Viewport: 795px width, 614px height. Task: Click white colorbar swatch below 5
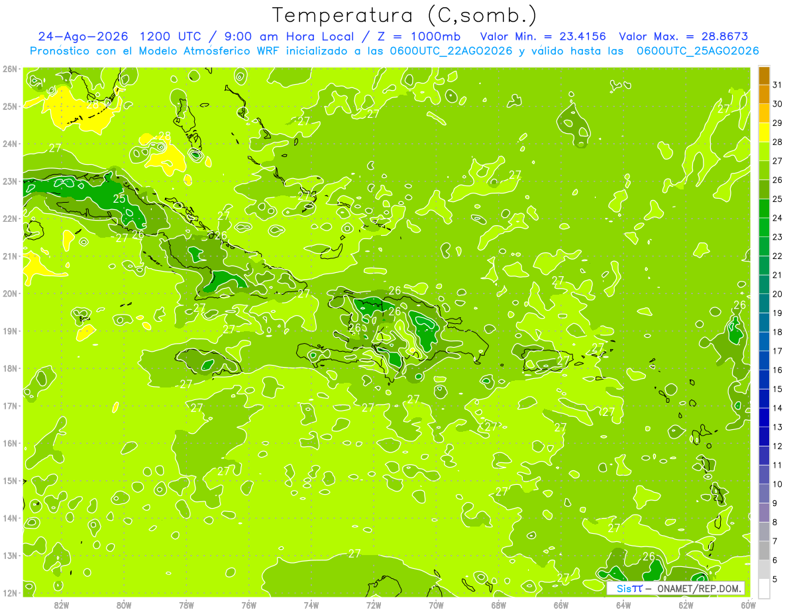tap(765, 588)
